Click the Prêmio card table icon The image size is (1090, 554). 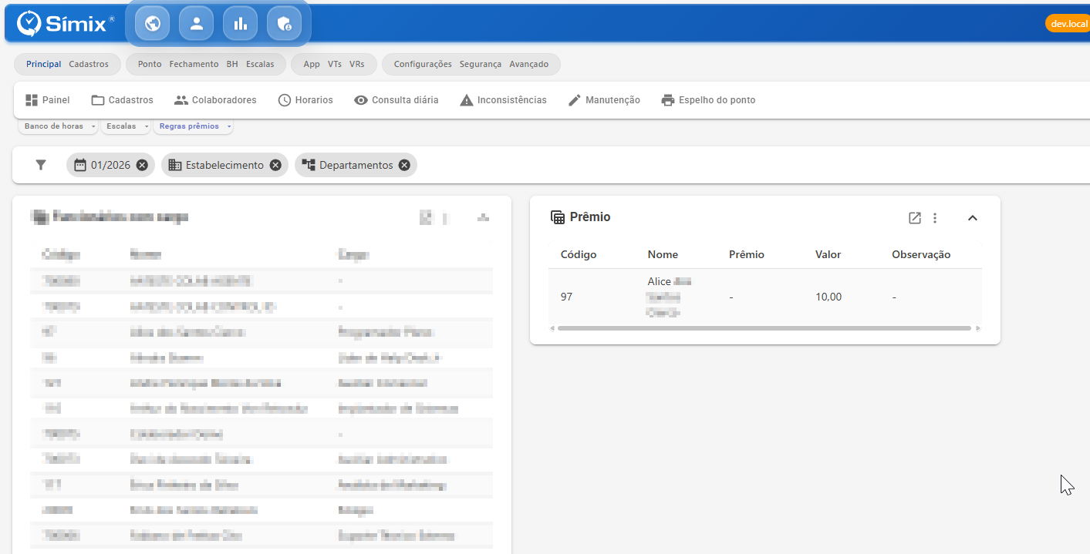pos(557,217)
